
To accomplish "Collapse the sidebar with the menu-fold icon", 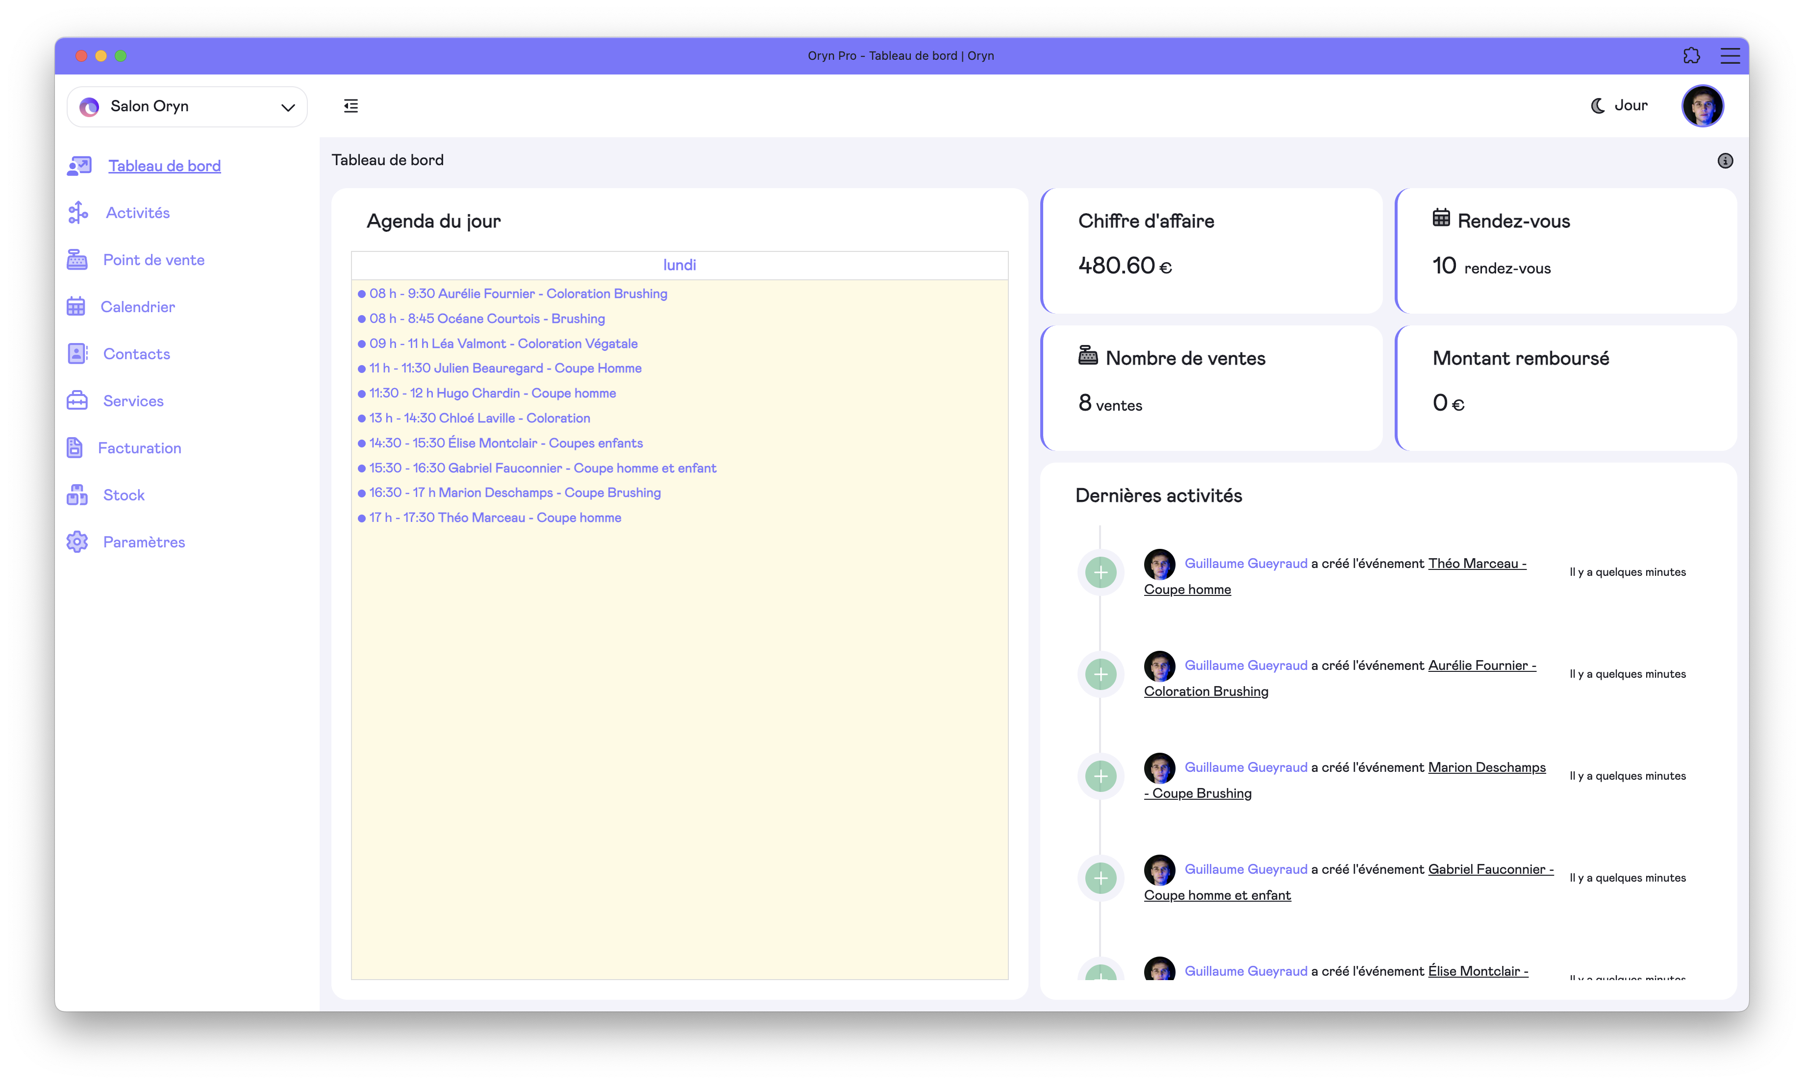I will pos(351,106).
